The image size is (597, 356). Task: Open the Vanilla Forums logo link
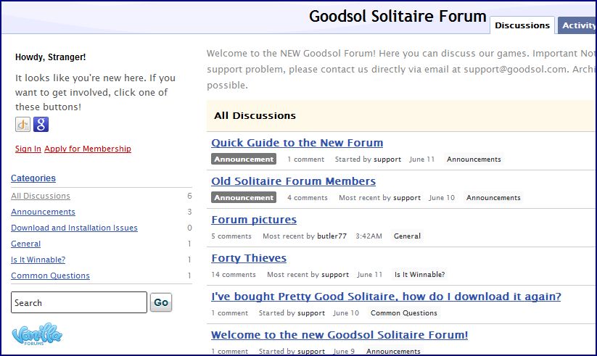[x=37, y=334]
